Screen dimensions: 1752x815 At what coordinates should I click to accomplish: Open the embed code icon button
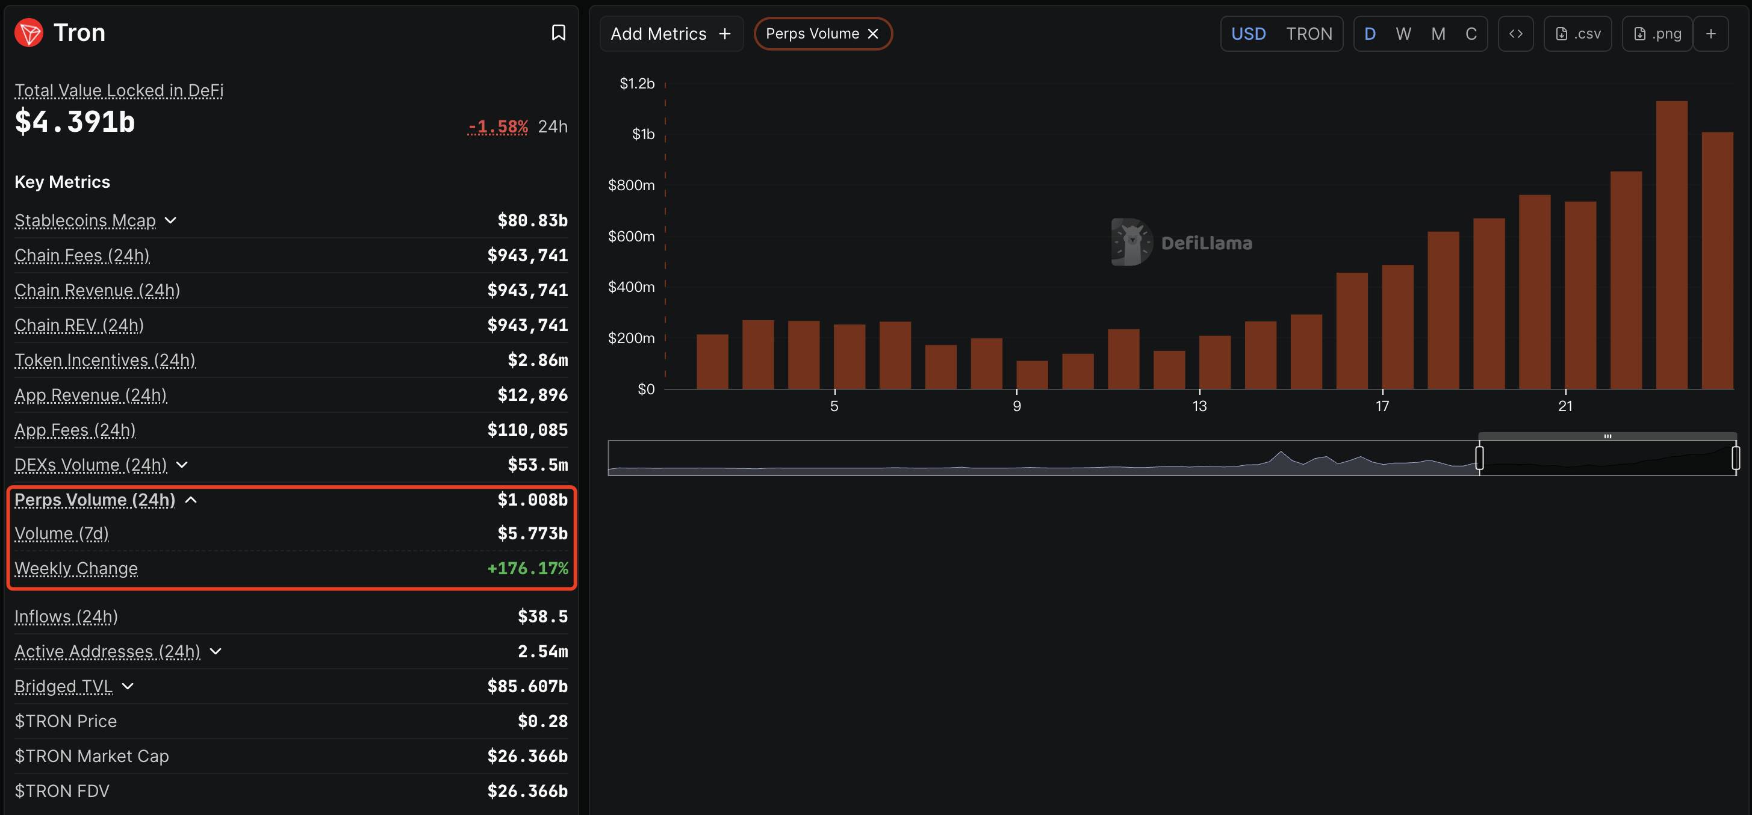coord(1515,34)
